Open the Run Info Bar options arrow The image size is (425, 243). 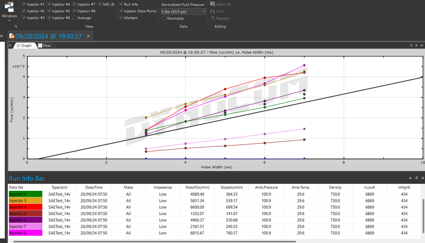410,178
